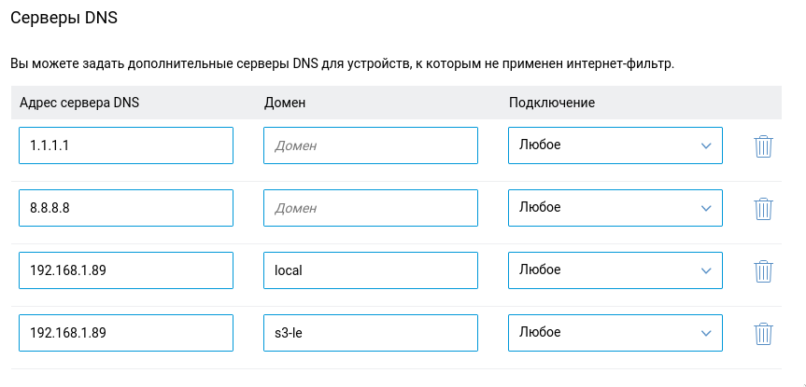Click the empty domain field next to 8.8.8.8
Screen dimensions: 806x387
[371, 208]
